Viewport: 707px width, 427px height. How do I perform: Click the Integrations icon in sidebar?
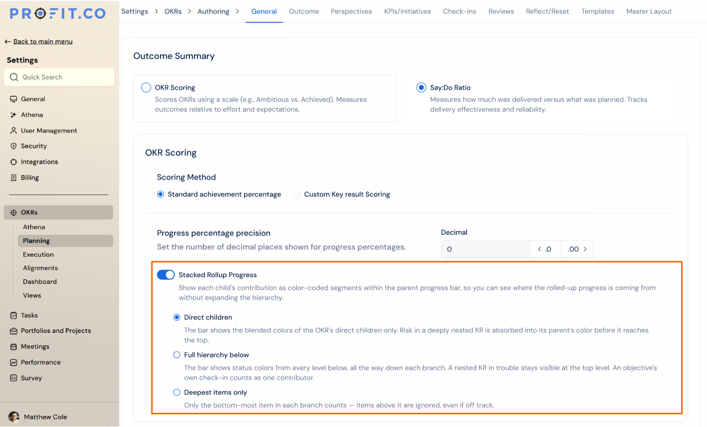[13, 162]
